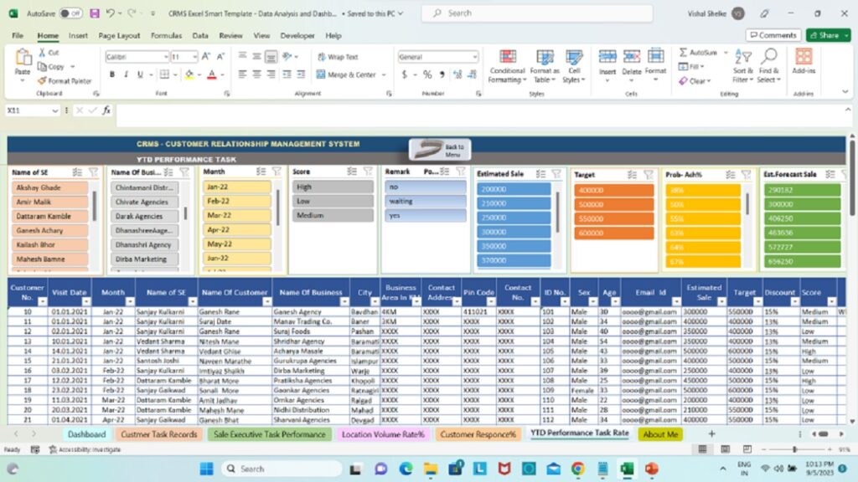Click the Windows Start button

coord(206,469)
